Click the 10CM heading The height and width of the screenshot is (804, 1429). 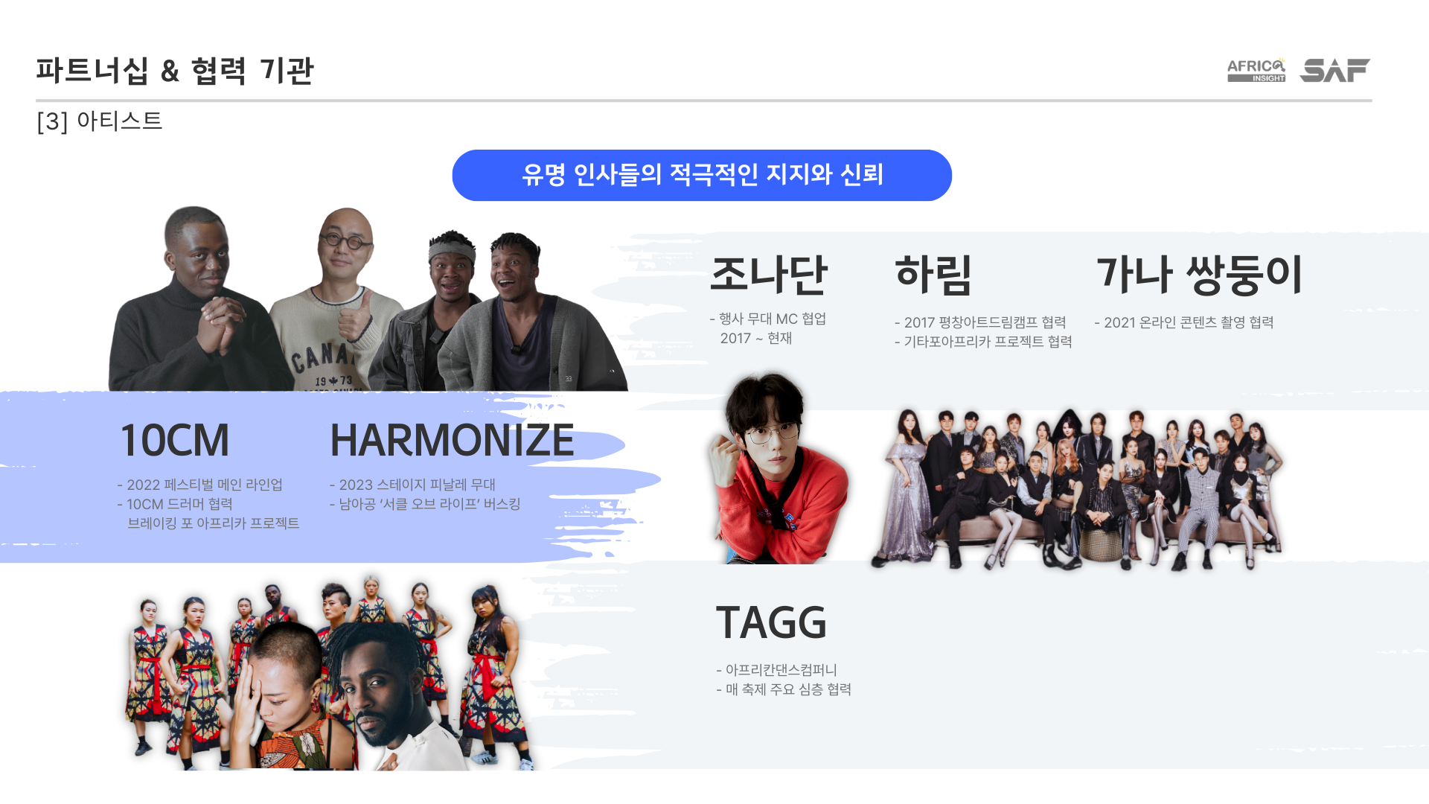tap(175, 440)
